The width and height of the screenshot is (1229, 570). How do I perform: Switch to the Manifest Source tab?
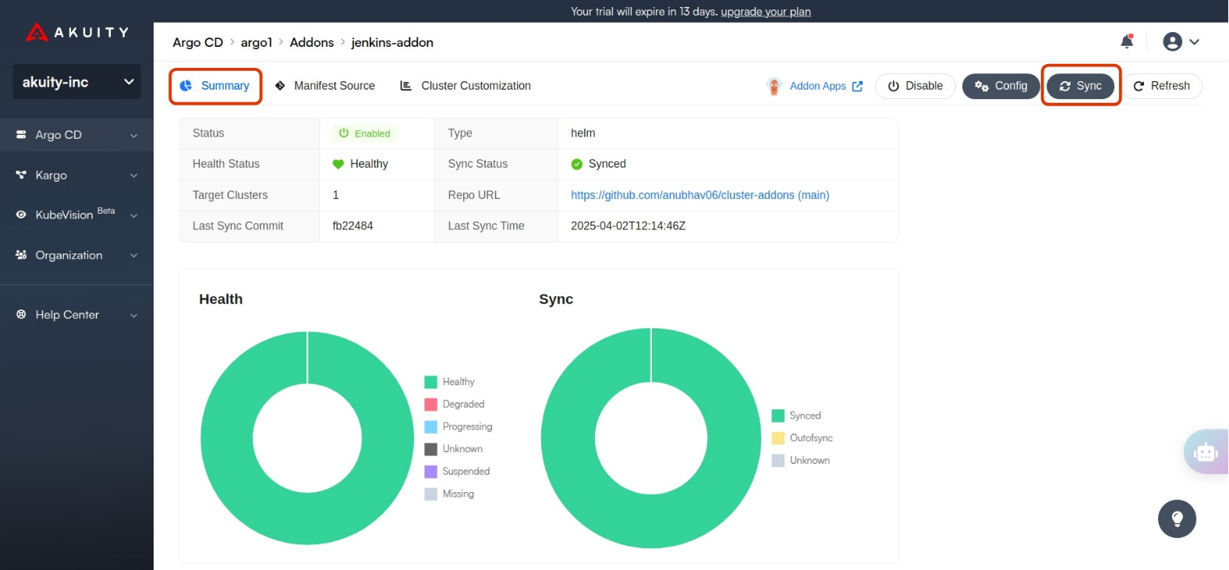coord(324,86)
